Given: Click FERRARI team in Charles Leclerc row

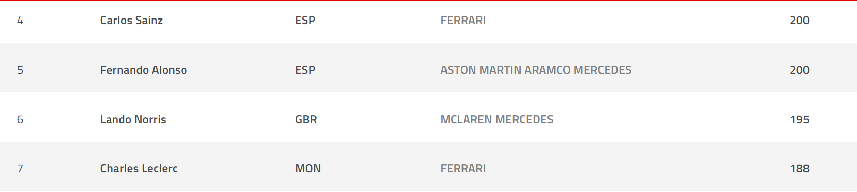Looking at the screenshot, I should tap(463, 169).
